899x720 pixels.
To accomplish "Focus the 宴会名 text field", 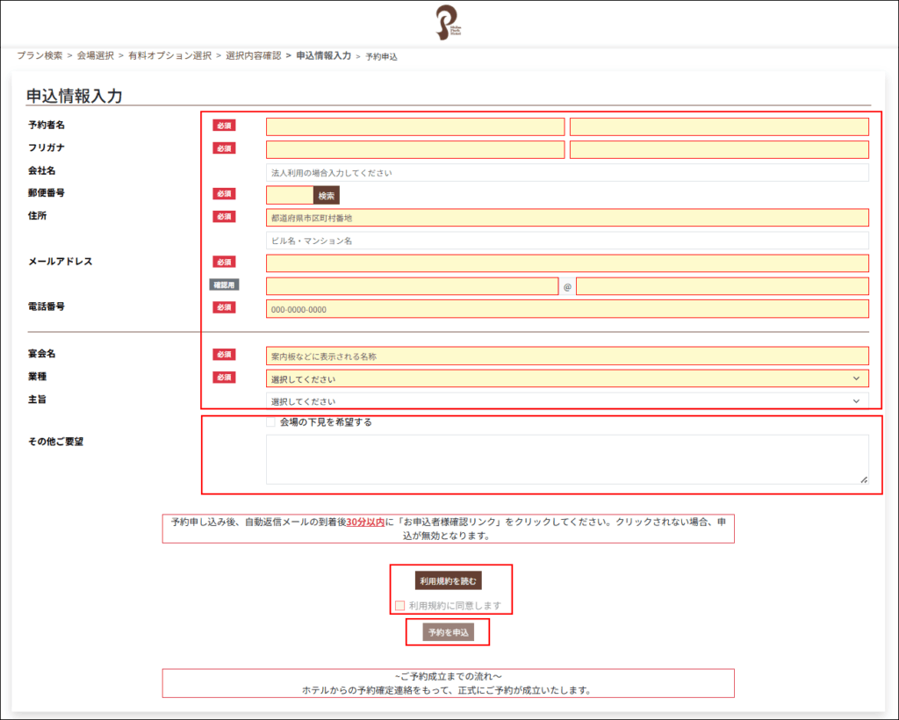I will coord(566,356).
